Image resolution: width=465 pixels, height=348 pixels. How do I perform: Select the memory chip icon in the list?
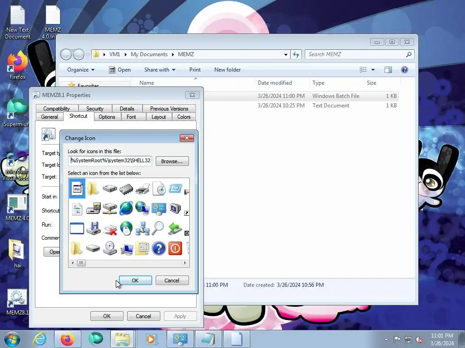pos(126,189)
